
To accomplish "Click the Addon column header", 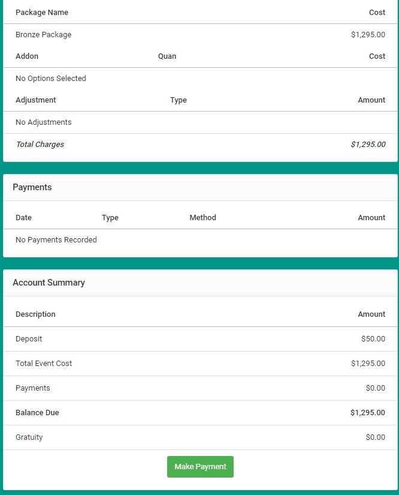I will click(26, 56).
